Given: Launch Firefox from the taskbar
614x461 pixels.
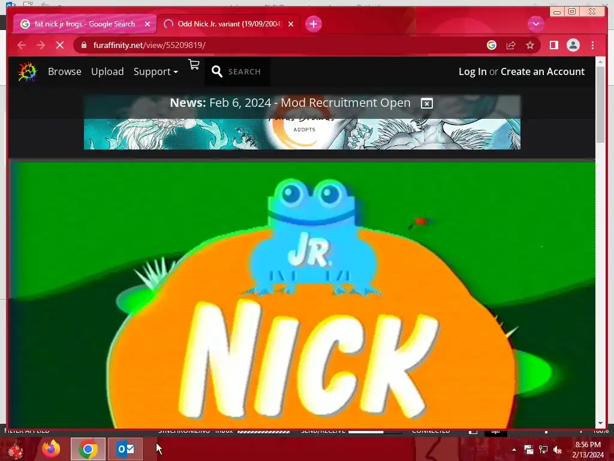Looking at the screenshot, I should tap(51, 449).
